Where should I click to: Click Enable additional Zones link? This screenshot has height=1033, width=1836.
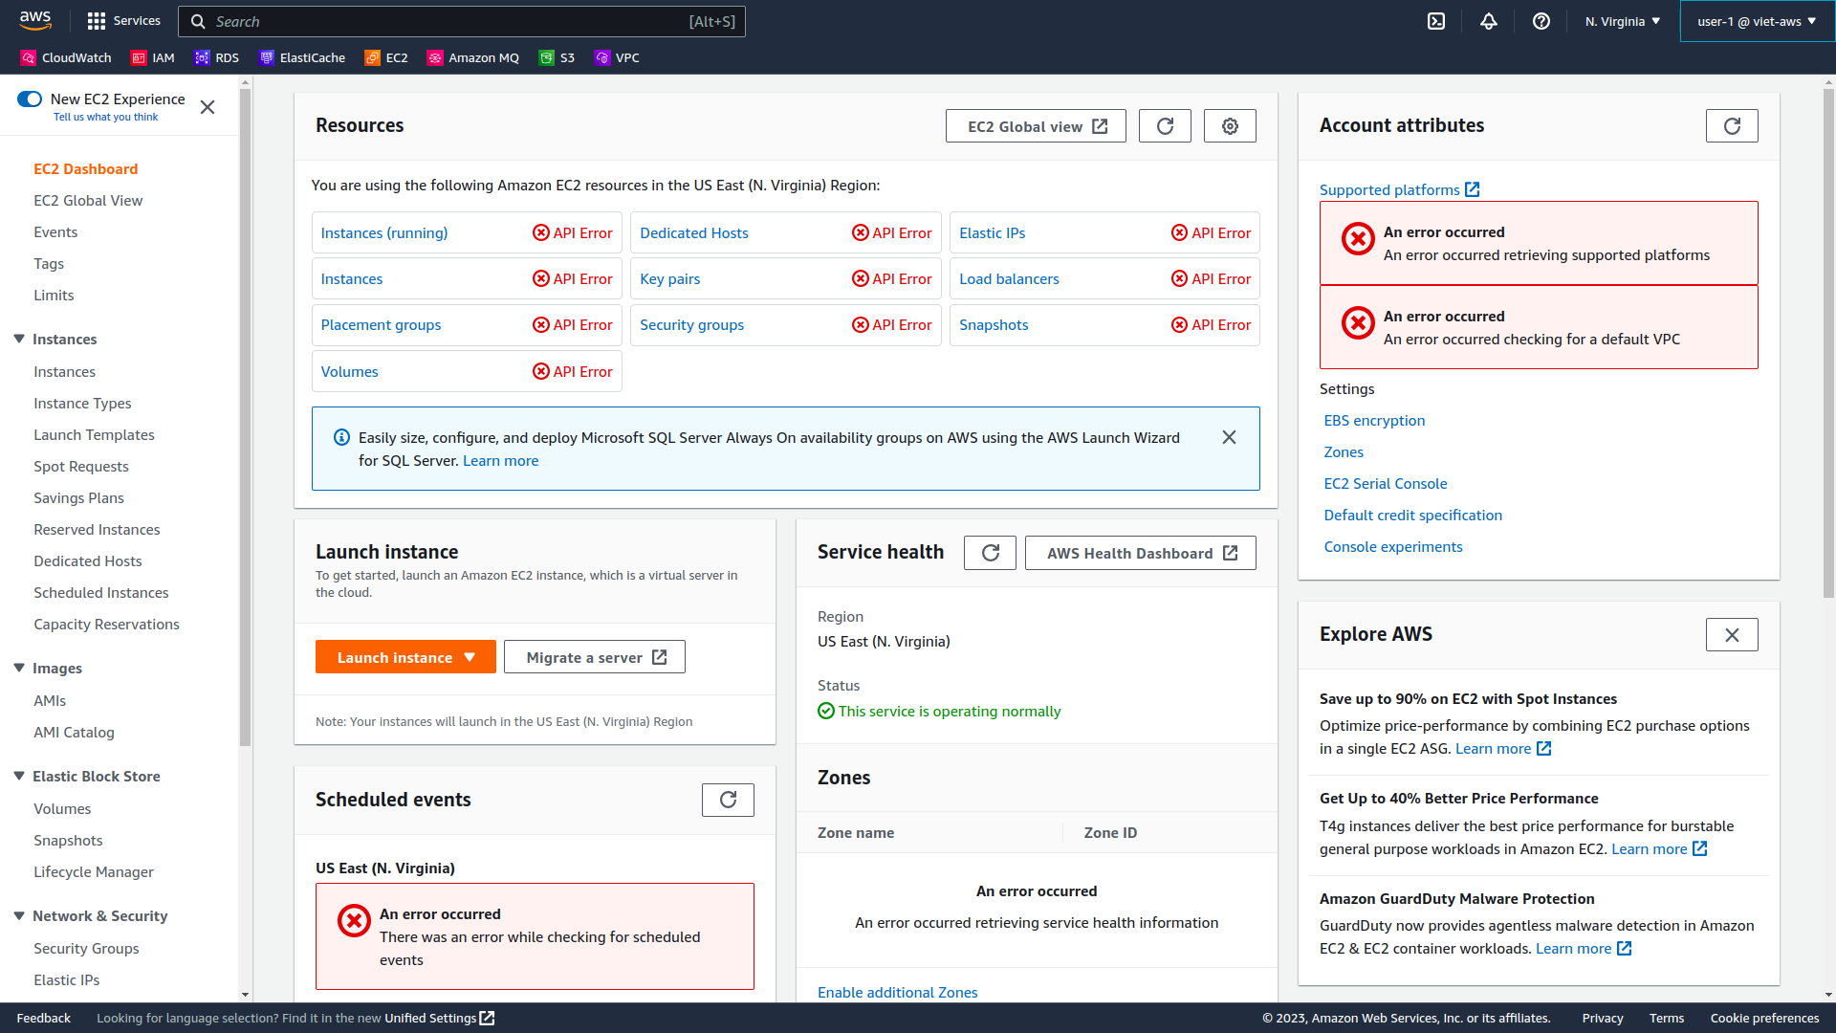click(x=897, y=993)
